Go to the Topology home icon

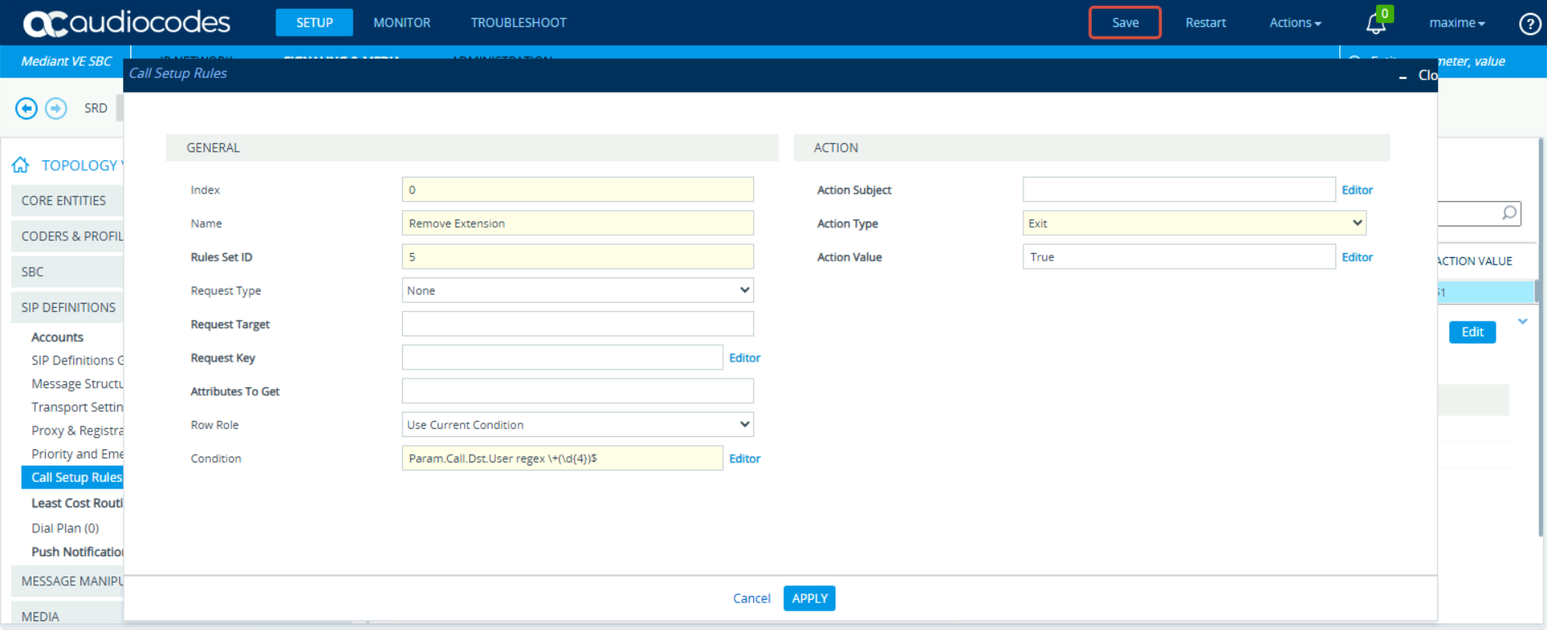click(20, 165)
